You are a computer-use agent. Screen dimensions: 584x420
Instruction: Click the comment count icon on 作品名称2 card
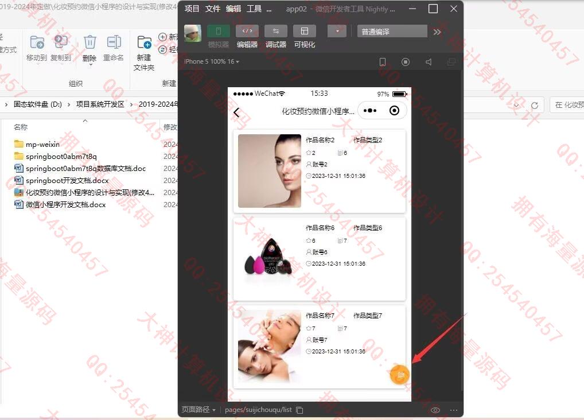(x=340, y=153)
